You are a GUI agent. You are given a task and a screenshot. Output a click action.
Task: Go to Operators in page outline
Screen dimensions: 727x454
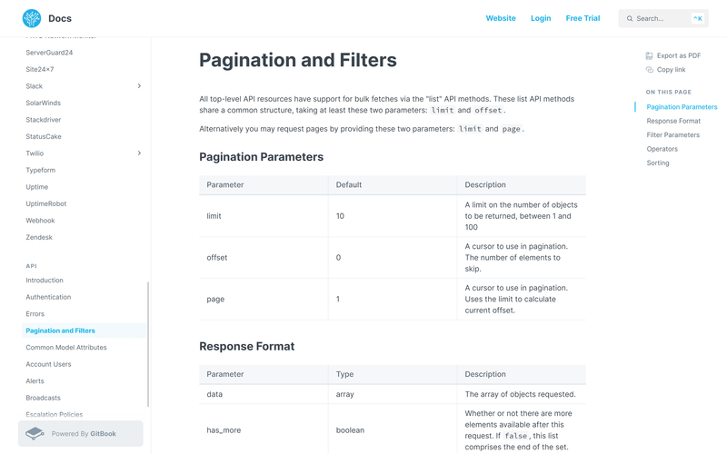tap(662, 149)
